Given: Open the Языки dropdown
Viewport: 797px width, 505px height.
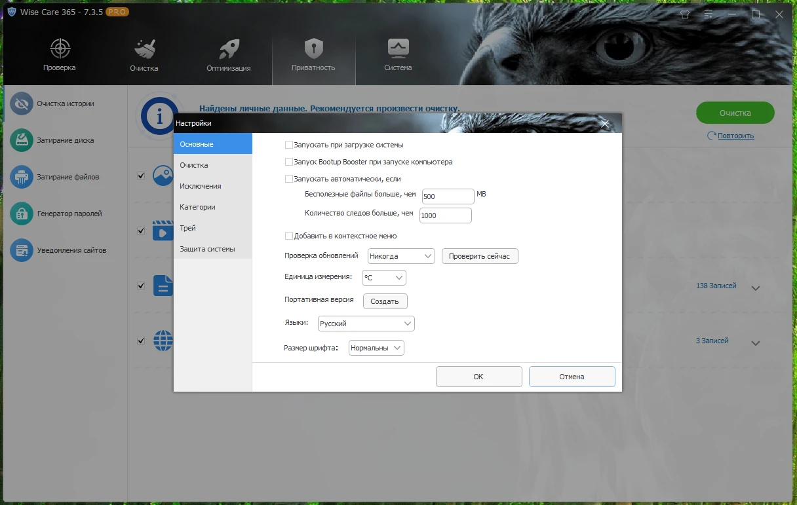Looking at the screenshot, I should [366, 324].
